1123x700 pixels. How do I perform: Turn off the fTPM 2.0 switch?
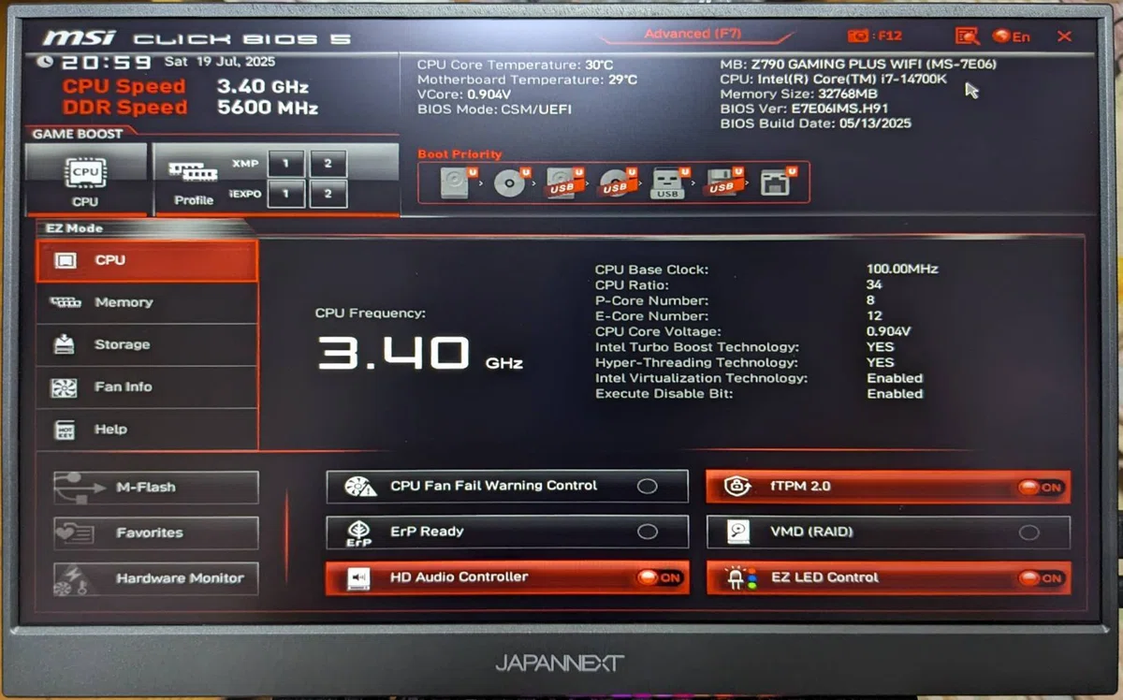[1041, 487]
